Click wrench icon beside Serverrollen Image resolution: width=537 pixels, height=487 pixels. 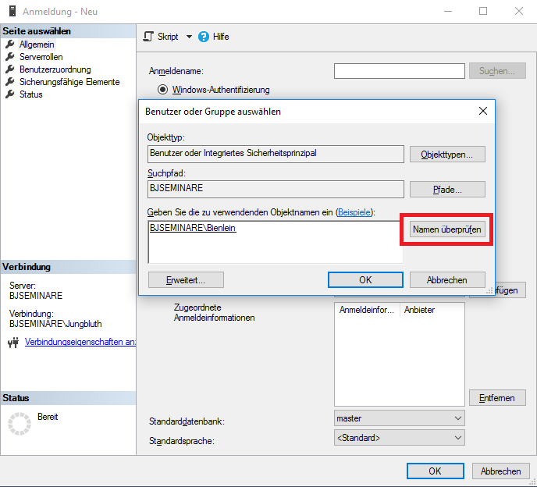pyautogui.click(x=10, y=56)
